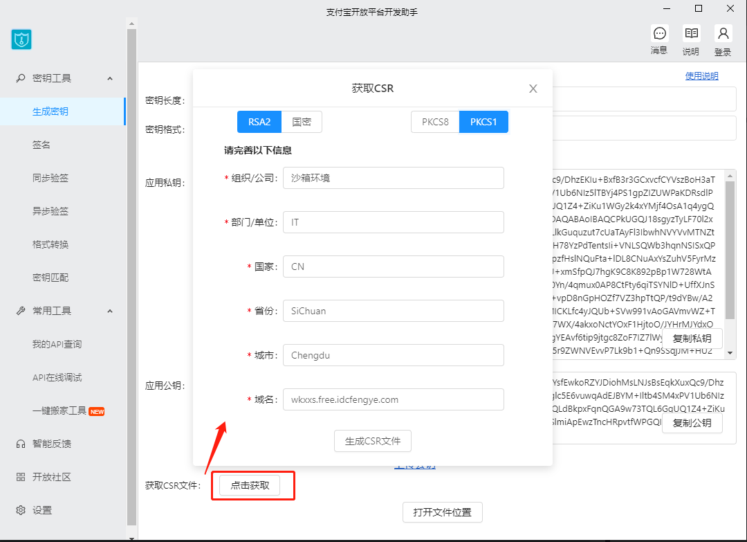Click the private key scrollbar thumb
The width and height of the screenshot is (747, 542).
click(x=730, y=250)
